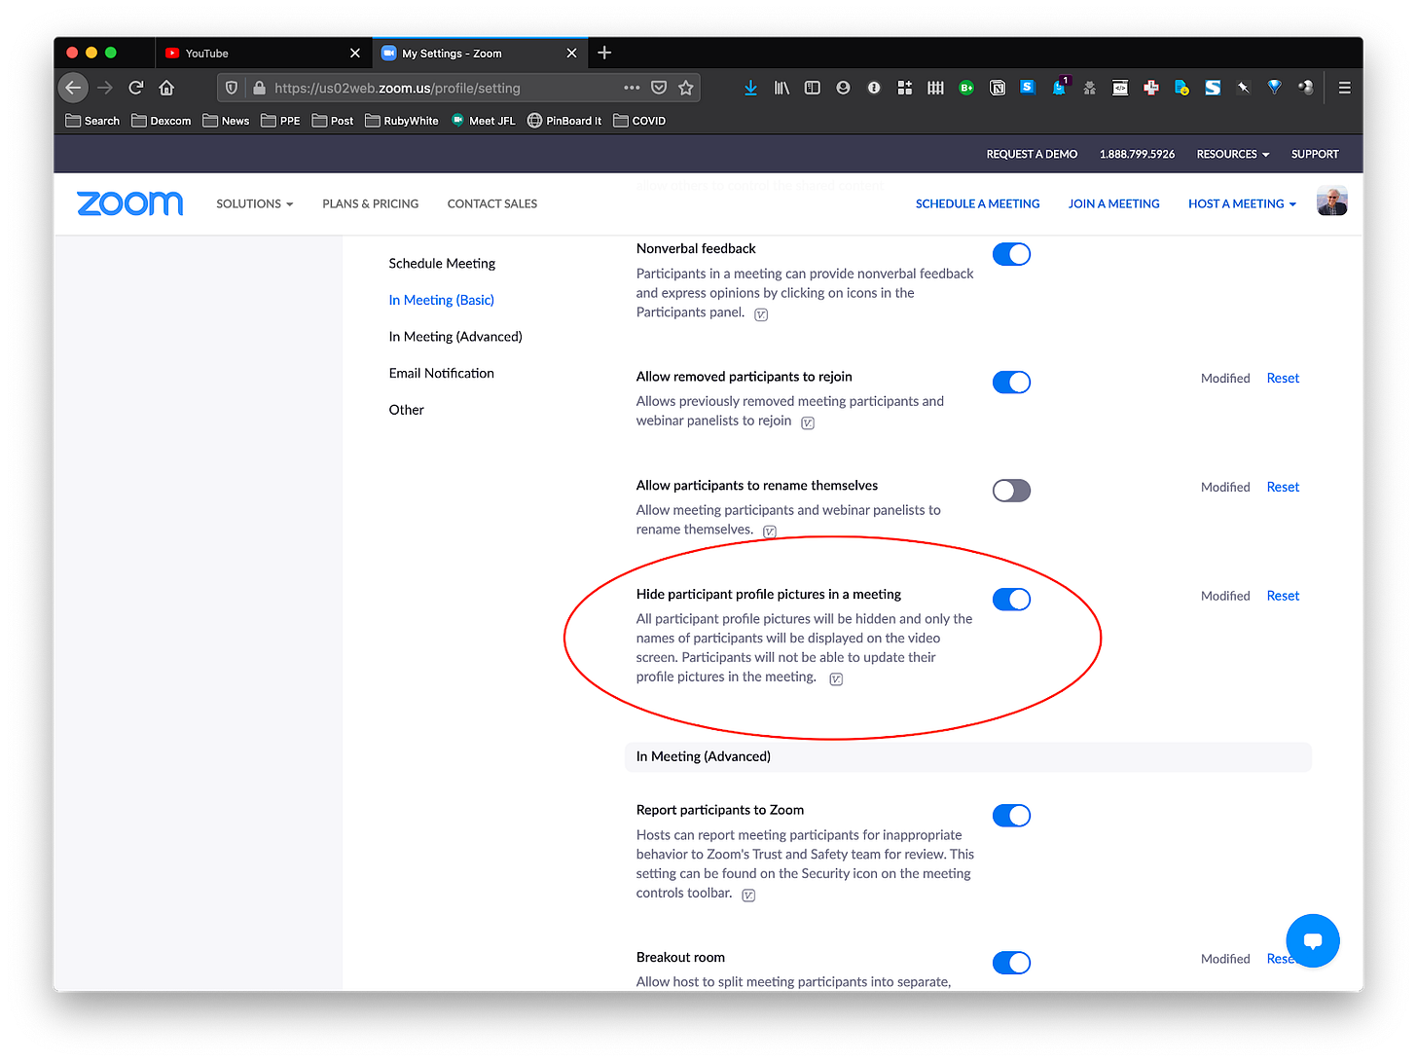Select In Meeting (Basic) in sidebar
Screen dimensions: 1417x1062
coord(441,300)
